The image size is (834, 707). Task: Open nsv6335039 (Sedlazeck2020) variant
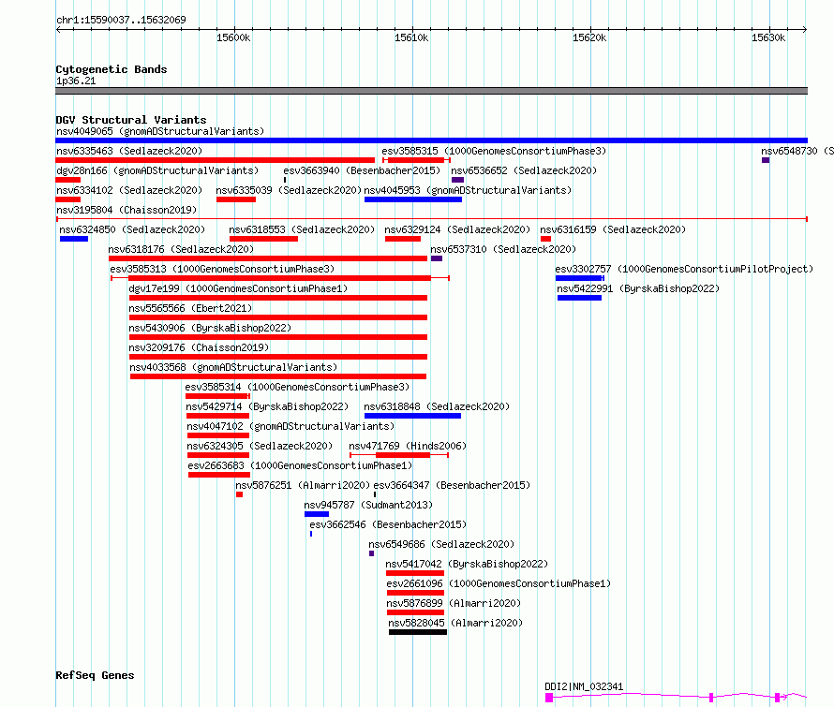point(289,190)
